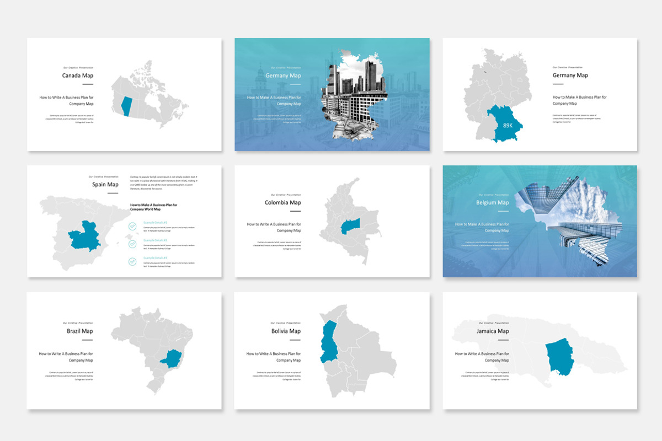Click the blue highlighted department on the Colombia map
662x441 pixels.
coord(351,225)
